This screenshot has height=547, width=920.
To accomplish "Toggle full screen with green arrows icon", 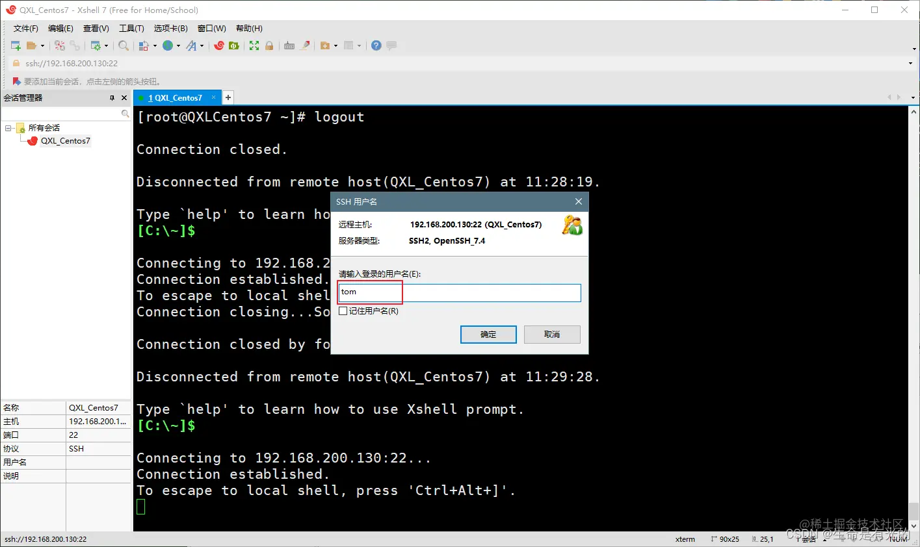I will coord(254,45).
